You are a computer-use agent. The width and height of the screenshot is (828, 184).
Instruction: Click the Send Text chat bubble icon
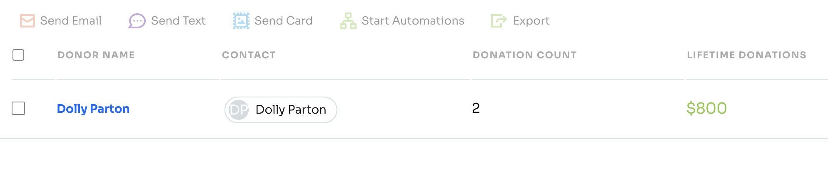pos(137,21)
